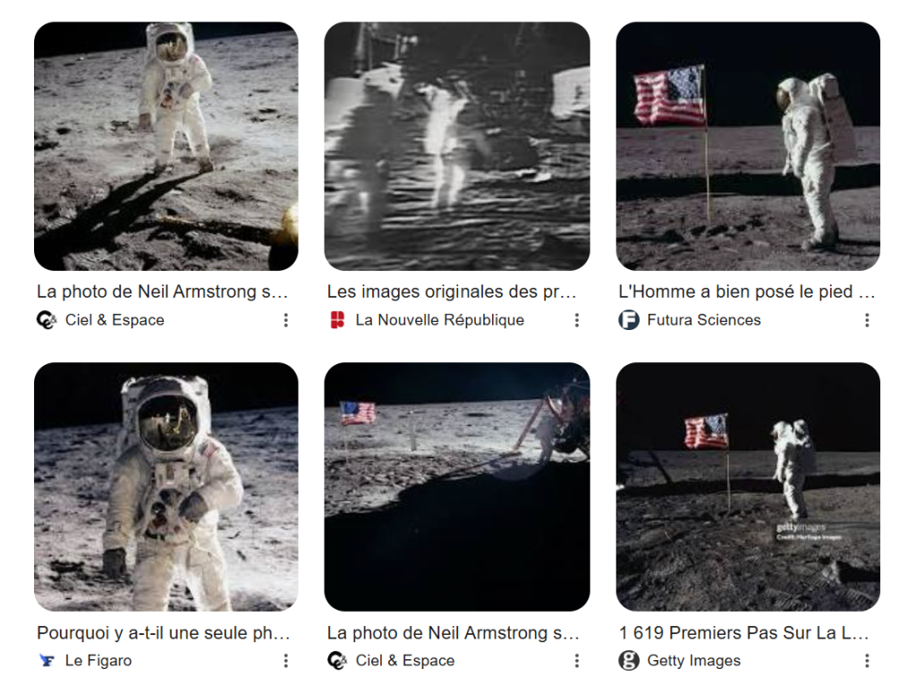Select the black-and-white moon landing footage thumbnail
Screen dimensions: 916x686
coord(457,146)
